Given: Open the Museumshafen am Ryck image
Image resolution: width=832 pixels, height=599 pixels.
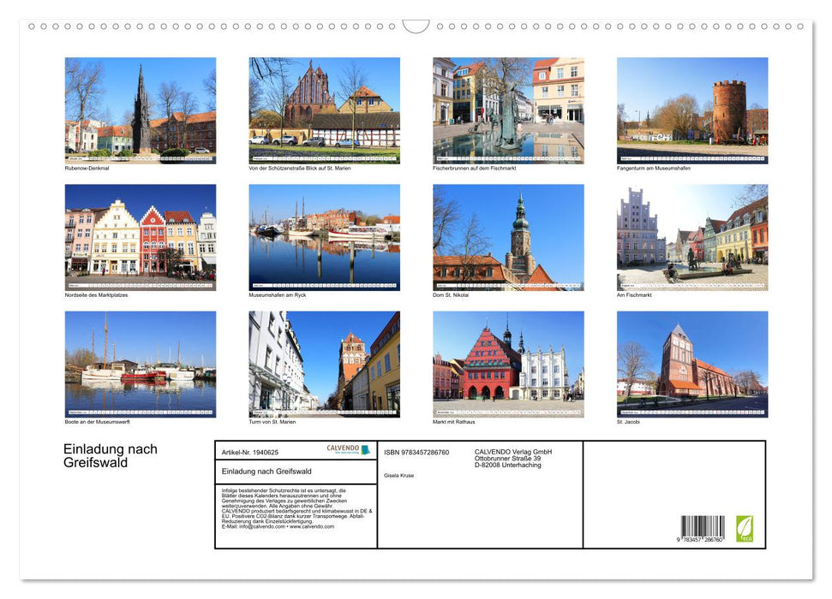Looking at the screenshot, I should click(x=324, y=237).
